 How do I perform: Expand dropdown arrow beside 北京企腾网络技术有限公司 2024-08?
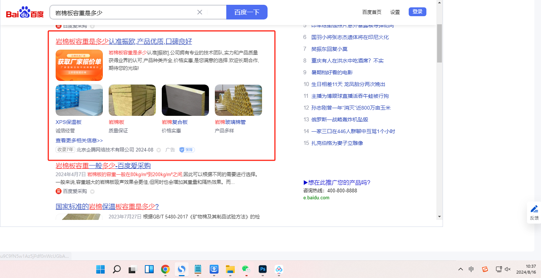pyautogui.click(x=159, y=150)
